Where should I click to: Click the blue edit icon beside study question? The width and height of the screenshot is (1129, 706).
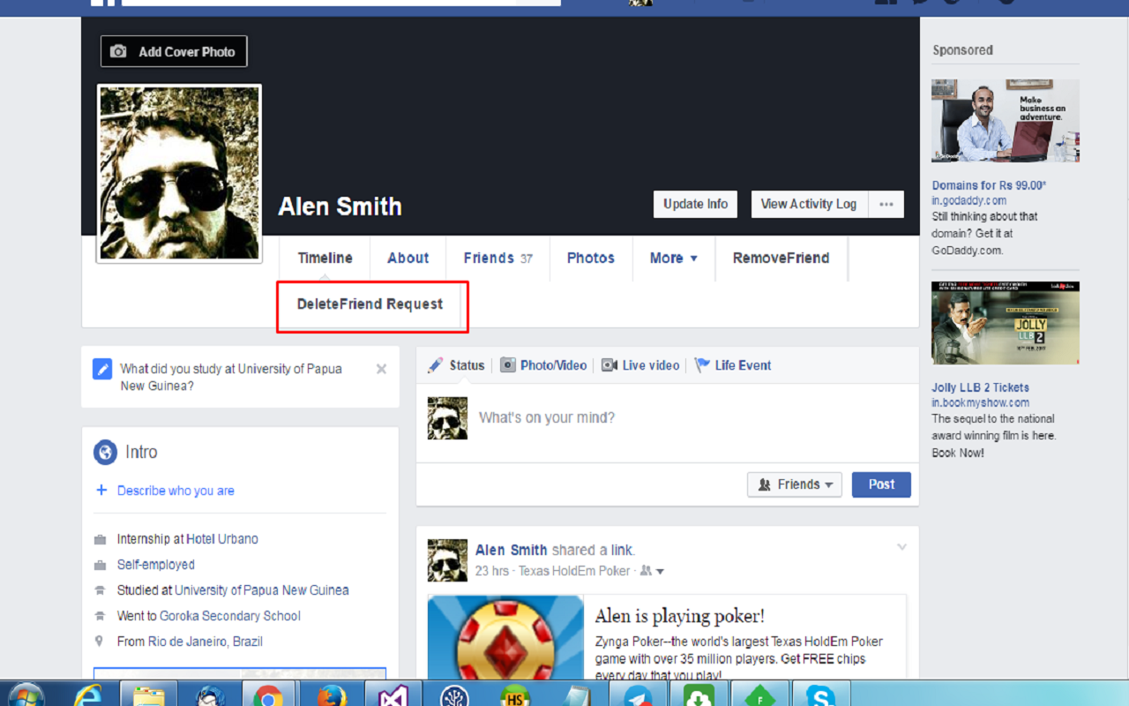point(102,369)
